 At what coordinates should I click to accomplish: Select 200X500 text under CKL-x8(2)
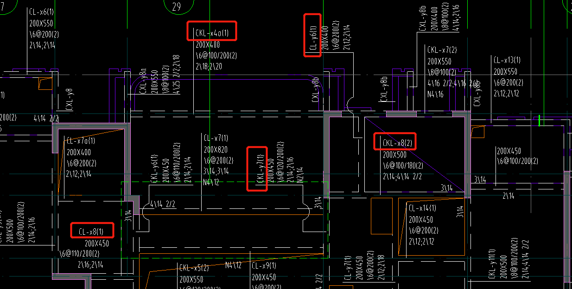(x=394, y=155)
